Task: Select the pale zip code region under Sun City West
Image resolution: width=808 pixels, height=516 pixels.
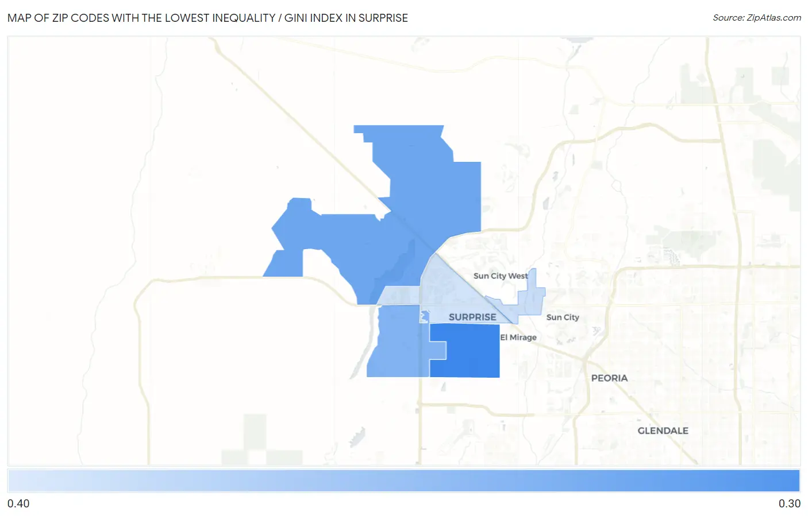Action: coord(454,298)
